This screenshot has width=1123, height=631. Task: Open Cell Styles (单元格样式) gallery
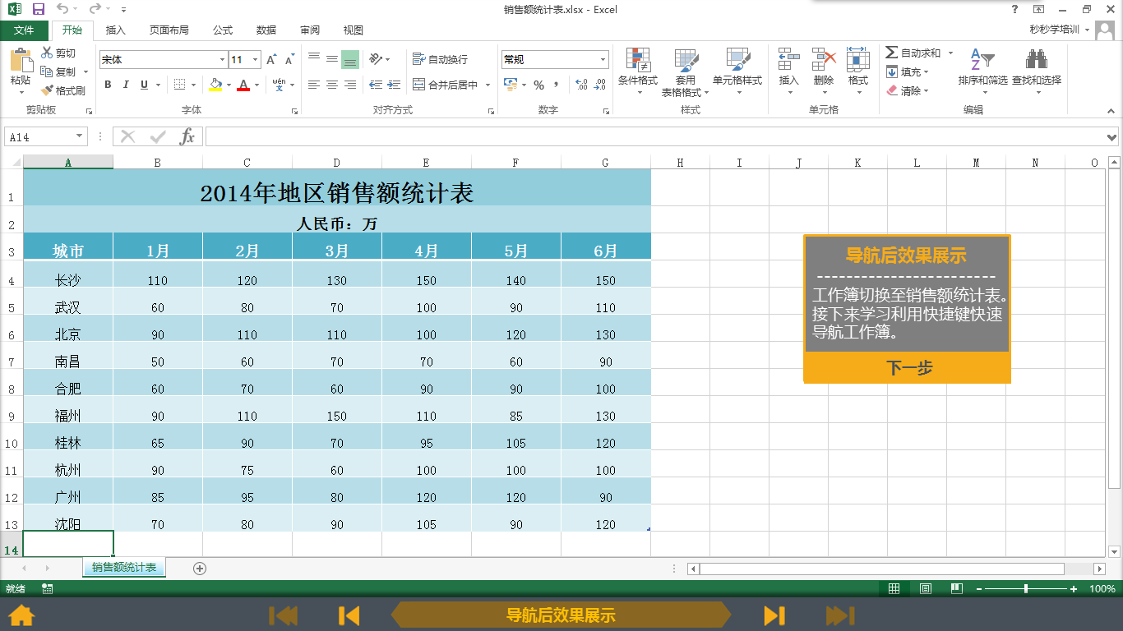(x=737, y=71)
